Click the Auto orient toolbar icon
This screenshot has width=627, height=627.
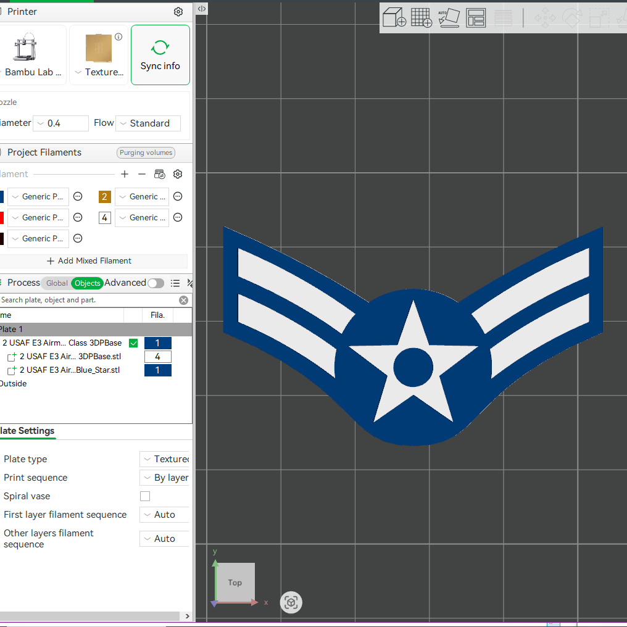tap(449, 18)
